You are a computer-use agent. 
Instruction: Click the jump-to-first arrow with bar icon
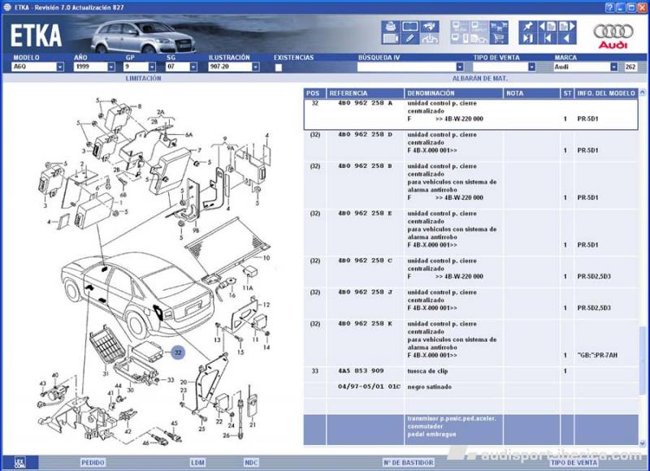[x=548, y=39]
